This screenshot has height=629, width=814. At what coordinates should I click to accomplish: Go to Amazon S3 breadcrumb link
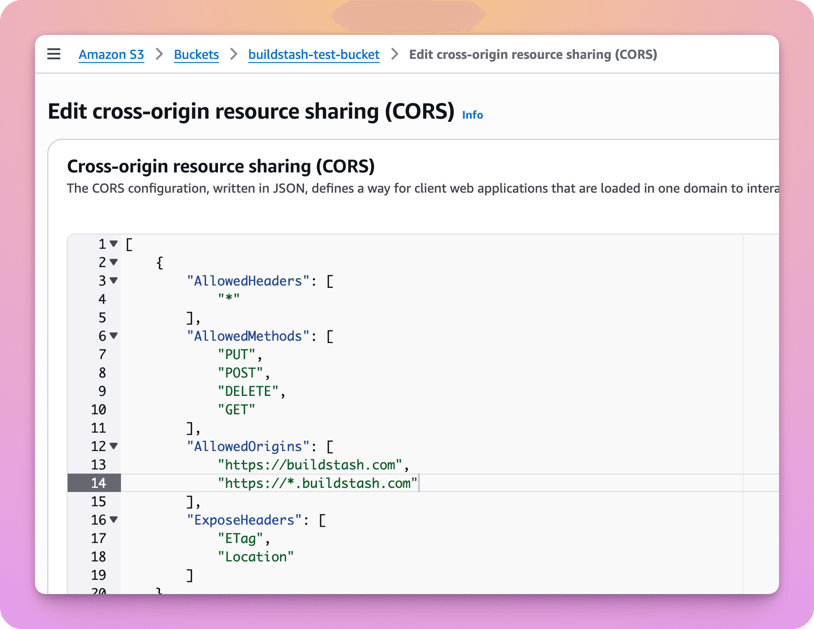[111, 55]
